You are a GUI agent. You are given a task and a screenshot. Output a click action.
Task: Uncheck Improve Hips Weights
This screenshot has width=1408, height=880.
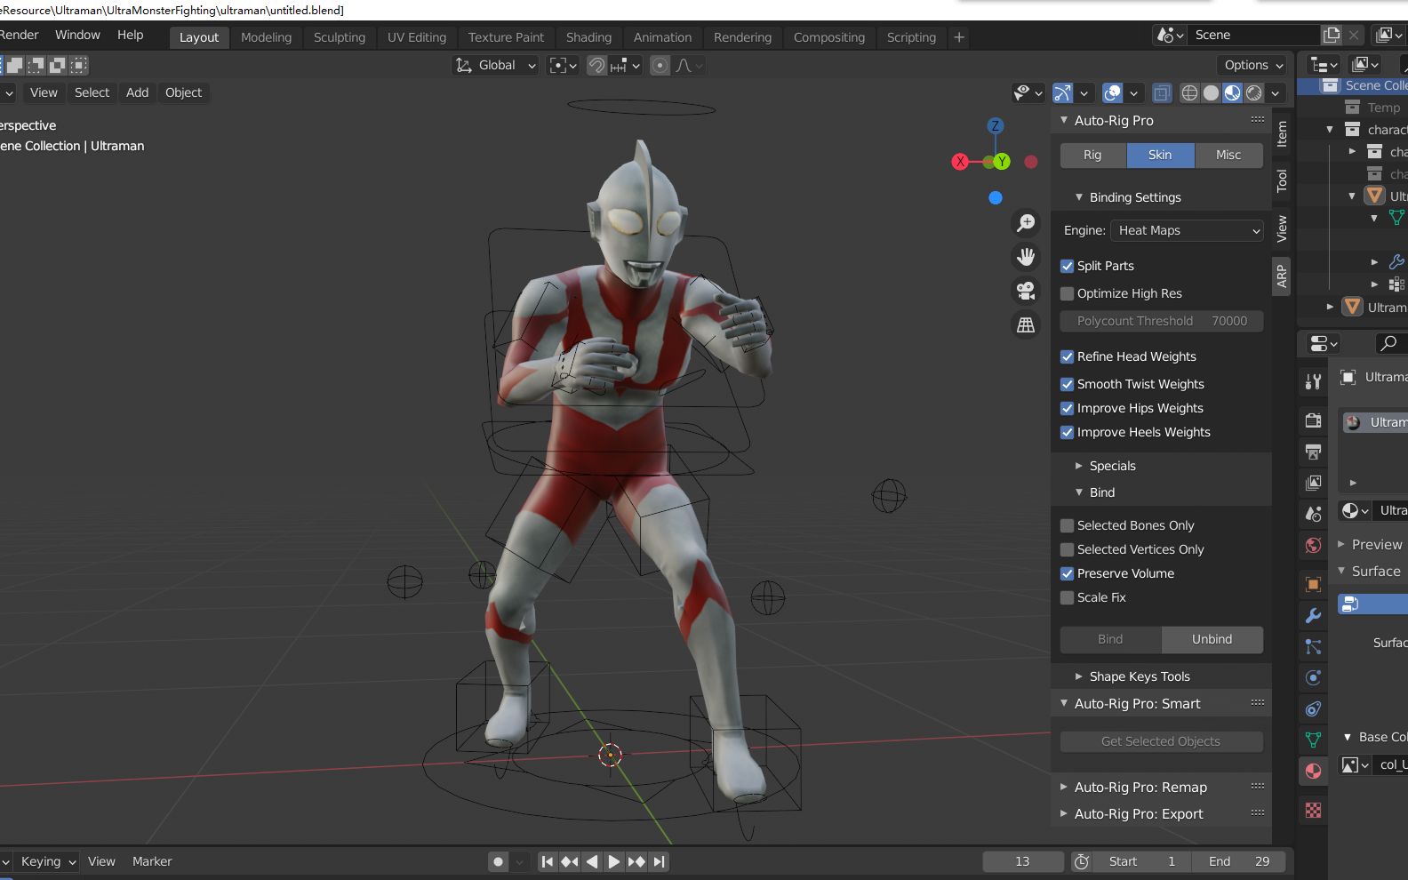[1067, 408]
